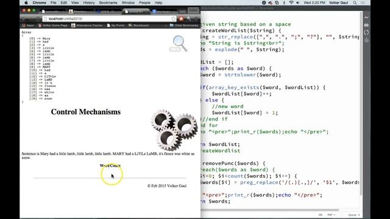390x219 pixels.
Task: Open the History menu
Action: click(89, 2)
